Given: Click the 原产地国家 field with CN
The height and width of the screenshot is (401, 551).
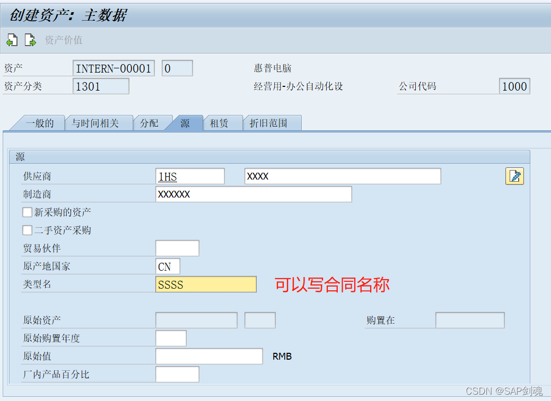Looking at the screenshot, I should pos(168,266).
